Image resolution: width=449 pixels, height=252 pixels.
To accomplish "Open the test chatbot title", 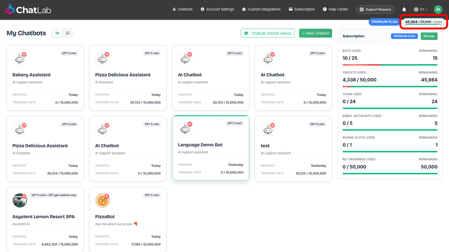I will 265,146.
